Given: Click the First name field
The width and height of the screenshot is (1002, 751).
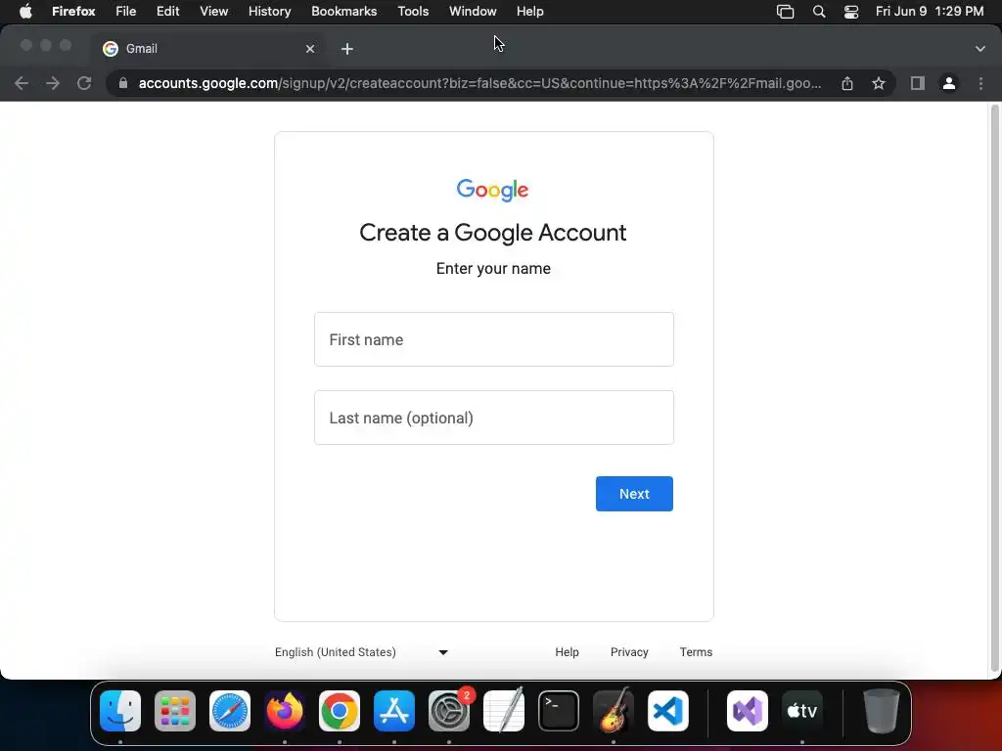Looking at the screenshot, I should (494, 339).
